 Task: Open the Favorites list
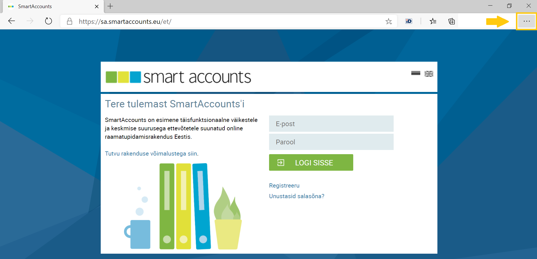point(433,21)
